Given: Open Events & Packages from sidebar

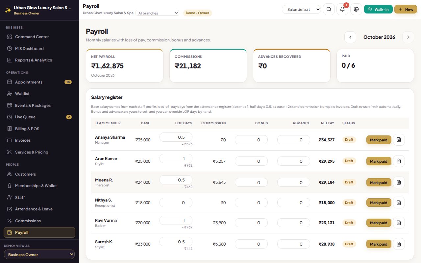Looking at the screenshot, I should (39, 105).
